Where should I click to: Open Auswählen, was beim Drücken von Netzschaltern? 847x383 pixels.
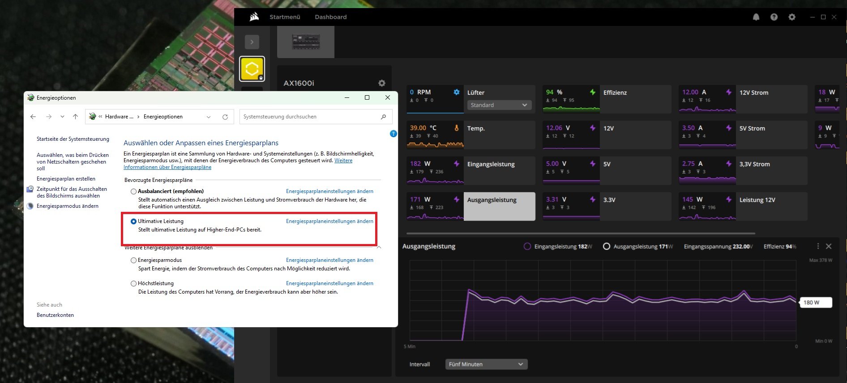(x=73, y=162)
